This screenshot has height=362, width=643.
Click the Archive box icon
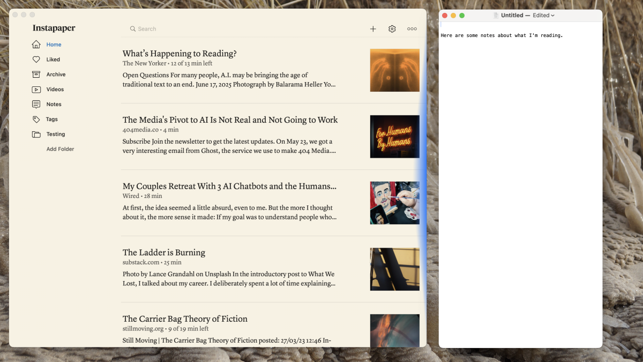[36, 75]
